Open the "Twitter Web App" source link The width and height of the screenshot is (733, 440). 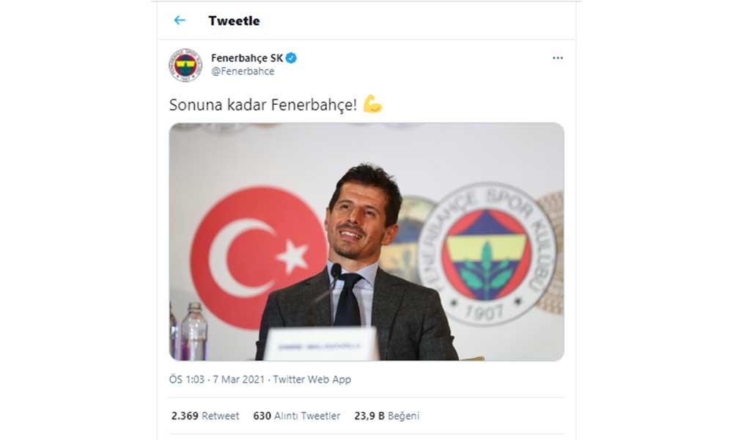point(312,379)
